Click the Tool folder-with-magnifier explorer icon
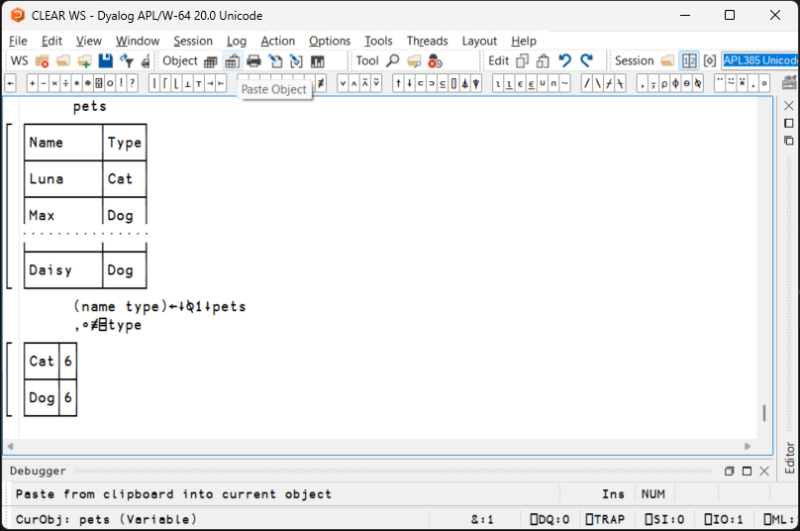The height and width of the screenshot is (531, 800). coord(414,61)
